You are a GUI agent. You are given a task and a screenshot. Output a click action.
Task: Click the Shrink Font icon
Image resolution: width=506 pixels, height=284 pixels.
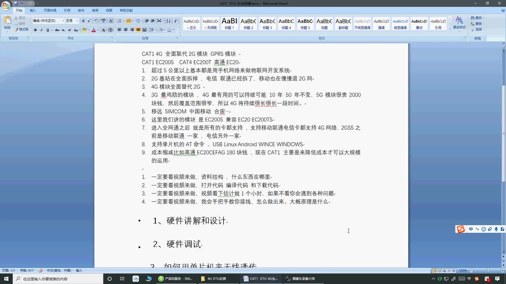coord(89,21)
